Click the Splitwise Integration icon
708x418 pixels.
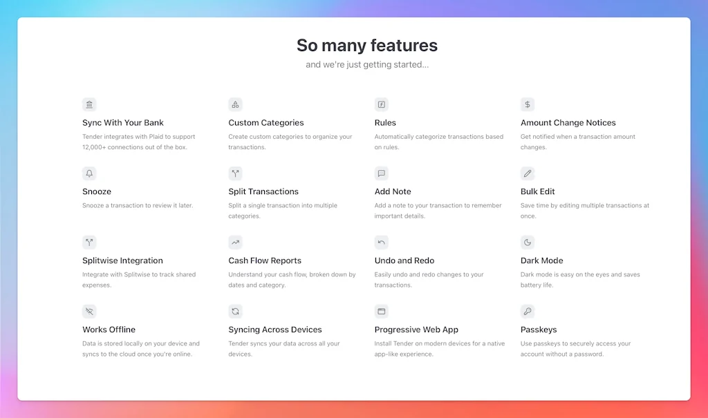(89, 243)
